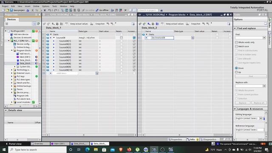Open the Project menu
Screen dimensions: 272x153
tap(5, 6)
